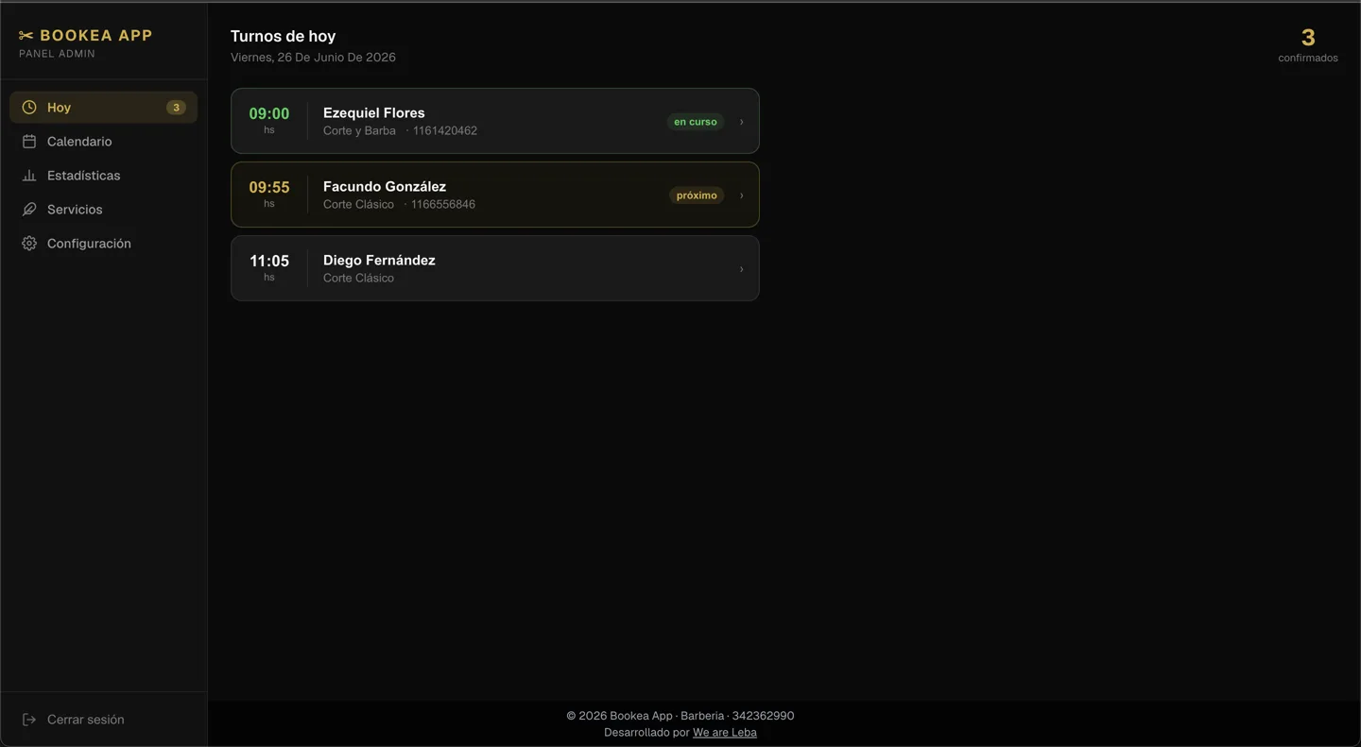Image resolution: width=1361 pixels, height=747 pixels.
Task: Click the 'confirmados' label
Action: coord(1308,58)
